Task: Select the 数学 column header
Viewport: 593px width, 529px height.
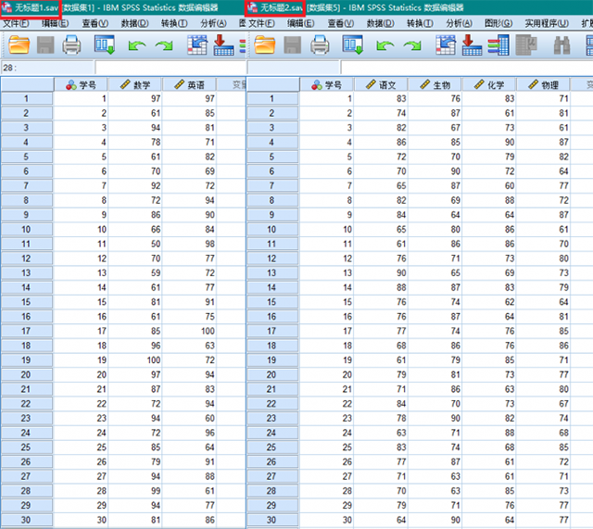Action: point(135,84)
